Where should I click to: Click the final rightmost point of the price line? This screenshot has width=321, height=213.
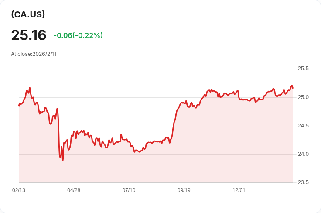293,88
